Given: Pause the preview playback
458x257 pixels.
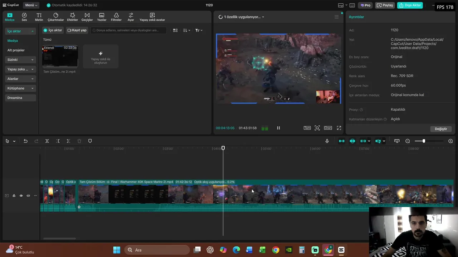Looking at the screenshot, I should 278,128.
